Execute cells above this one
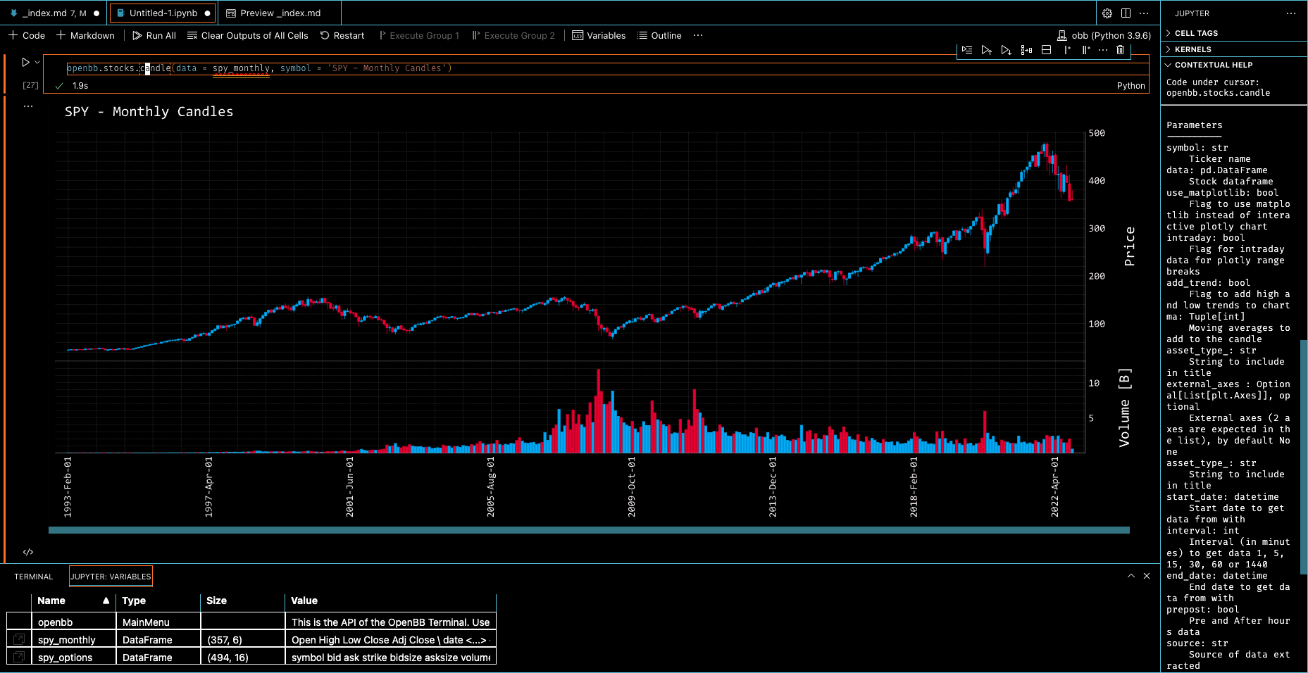Image resolution: width=1308 pixels, height=673 pixels. [987, 50]
